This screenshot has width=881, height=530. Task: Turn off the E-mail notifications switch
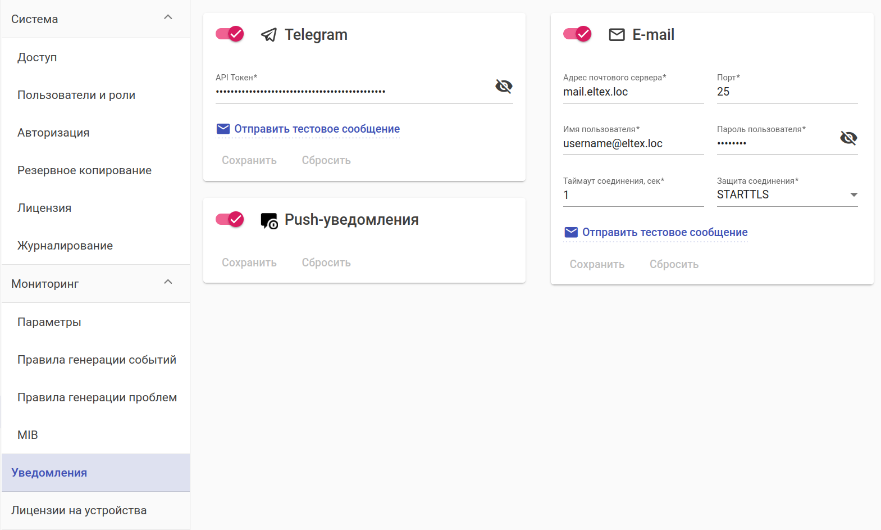pos(577,34)
